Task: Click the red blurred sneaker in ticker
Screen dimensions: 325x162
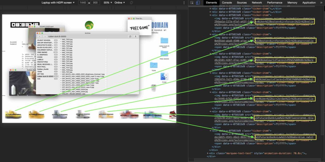Action: pos(129,115)
